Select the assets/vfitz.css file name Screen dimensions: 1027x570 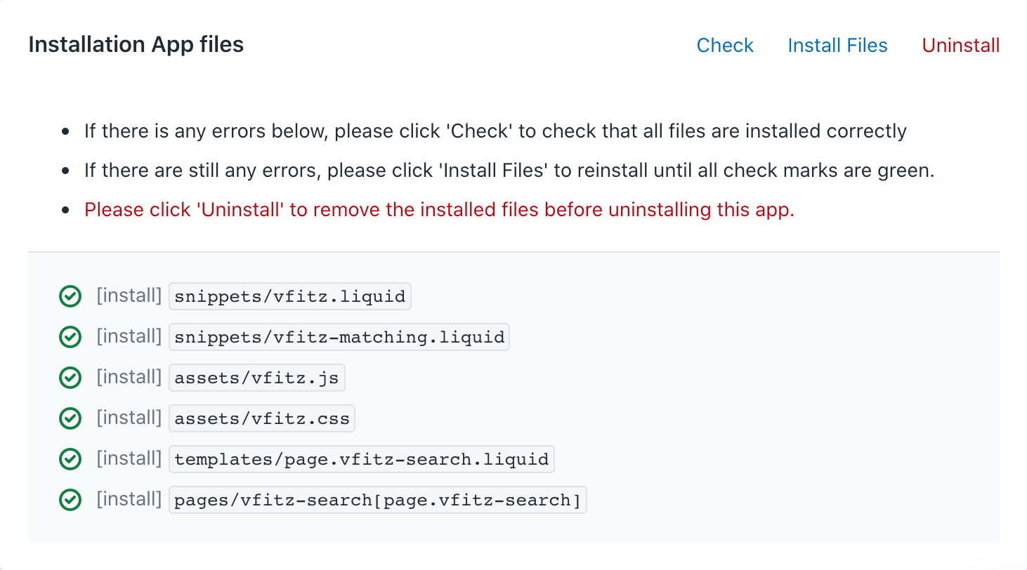pos(262,419)
